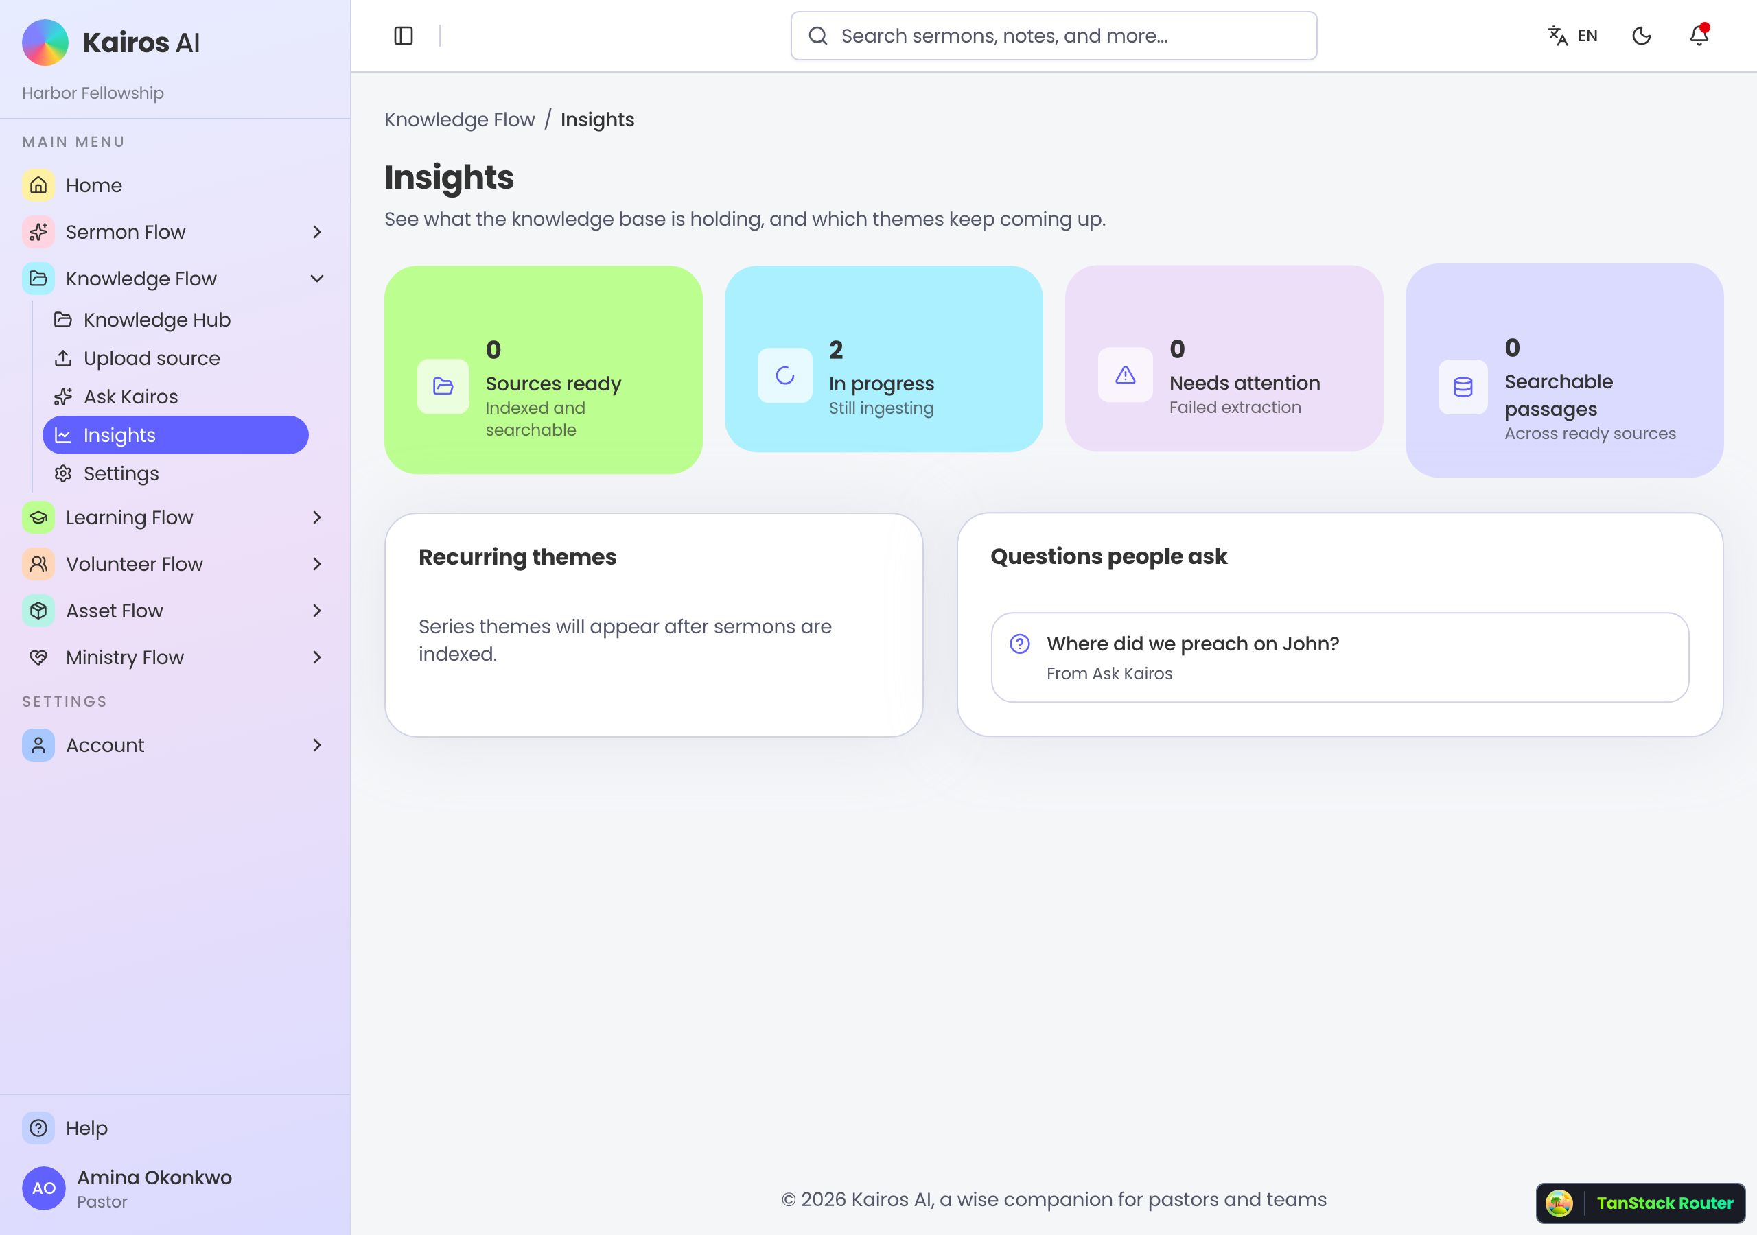
Task: Click the Searchable passages database icon
Action: coord(1463,387)
